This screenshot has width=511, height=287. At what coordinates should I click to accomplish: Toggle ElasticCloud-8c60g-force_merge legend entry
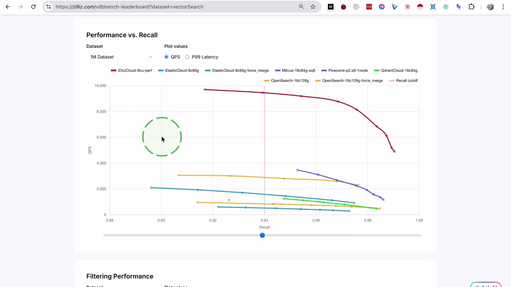coord(237,70)
